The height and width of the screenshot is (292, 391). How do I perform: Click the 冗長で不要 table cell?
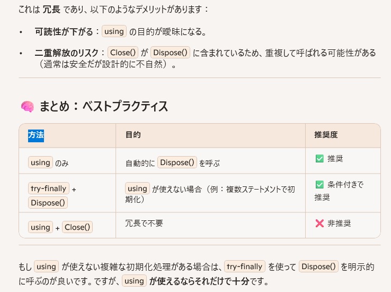click(x=144, y=224)
